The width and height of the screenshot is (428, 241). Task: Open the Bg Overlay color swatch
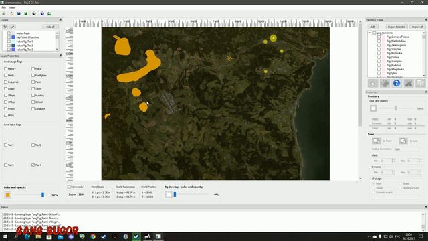coord(169,195)
